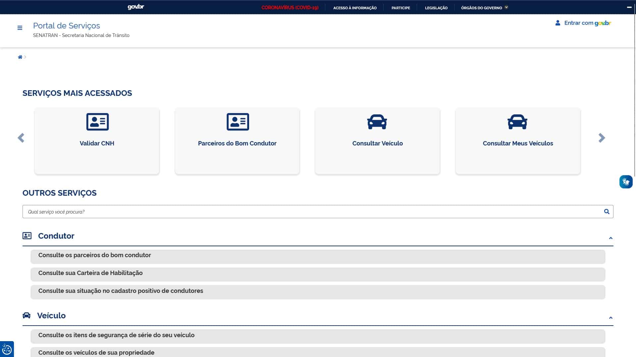The height and width of the screenshot is (357, 636).
Task: Open the cookie preferences icon bottom-left
Action: point(7,349)
